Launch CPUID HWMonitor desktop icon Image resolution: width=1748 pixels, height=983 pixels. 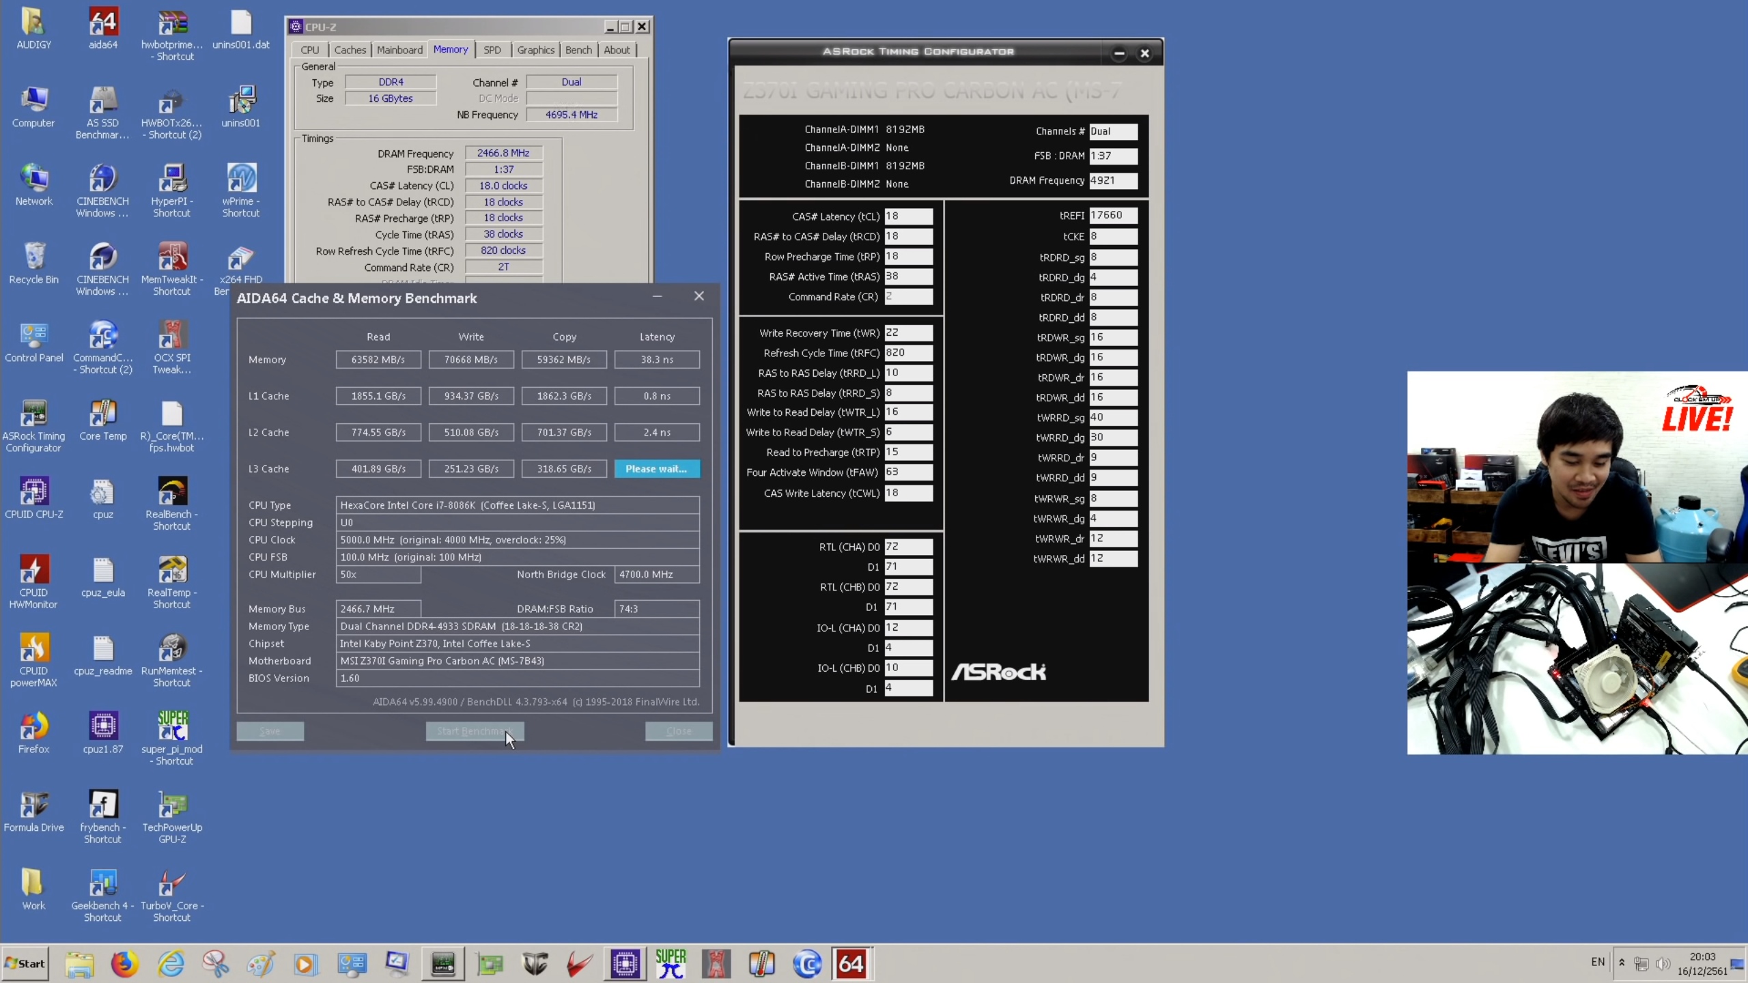tap(33, 572)
